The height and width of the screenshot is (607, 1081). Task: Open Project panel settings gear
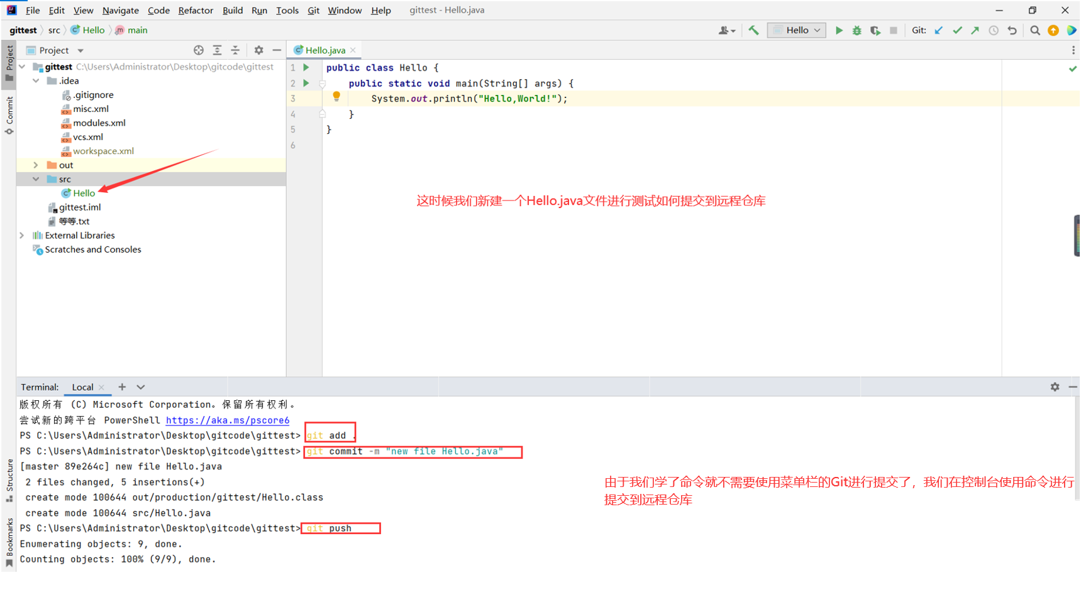[258, 50]
